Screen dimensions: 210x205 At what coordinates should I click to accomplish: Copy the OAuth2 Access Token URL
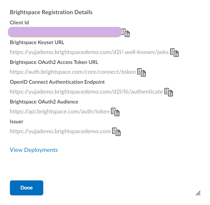click(x=142, y=72)
